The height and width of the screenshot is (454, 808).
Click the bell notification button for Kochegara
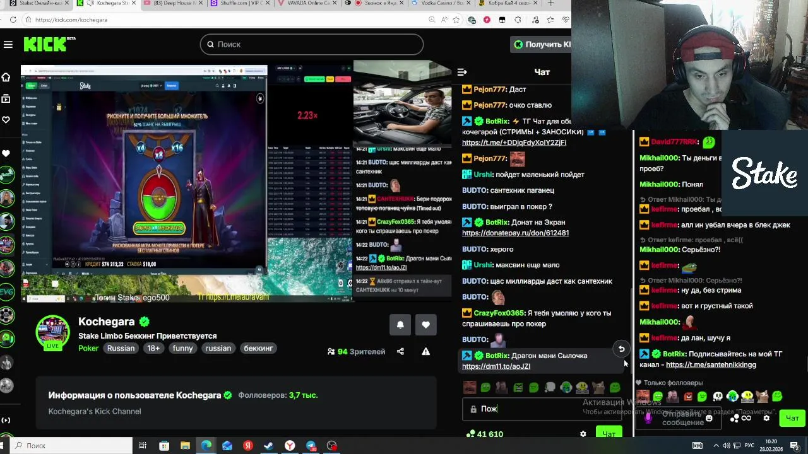point(400,325)
